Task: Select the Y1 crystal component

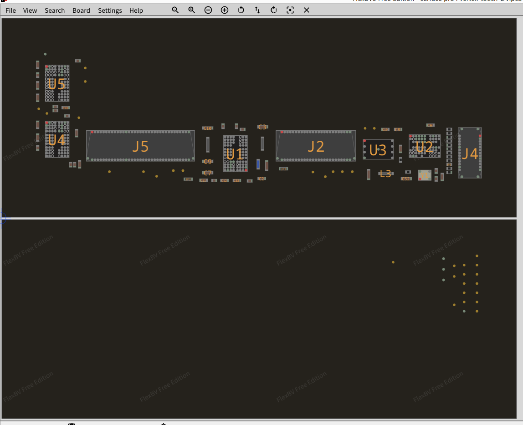Action: click(425, 175)
